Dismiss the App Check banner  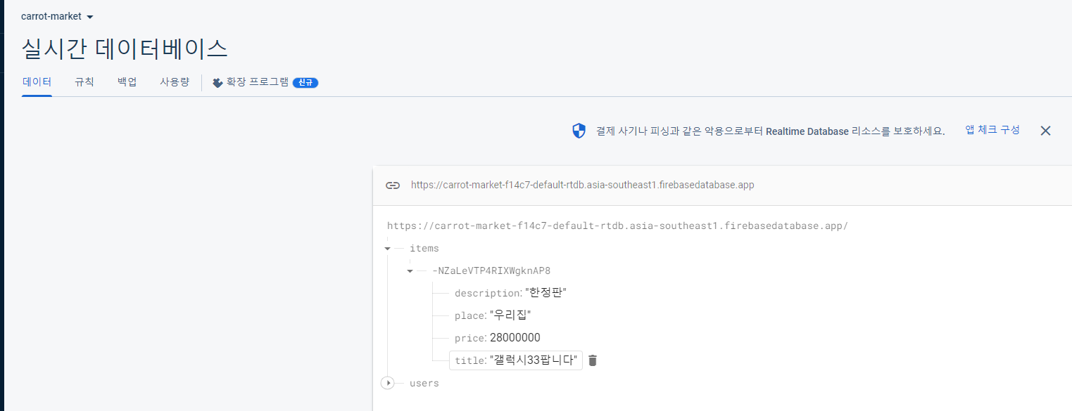pyautogui.click(x=1045, y=131)
